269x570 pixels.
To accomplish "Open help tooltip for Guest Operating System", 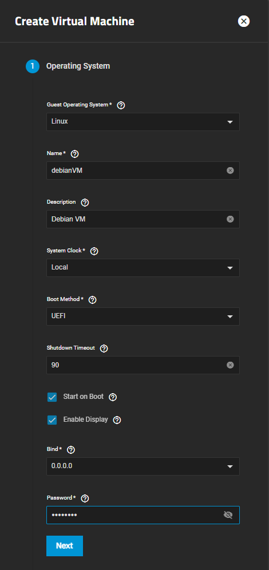I will (121, 105).
